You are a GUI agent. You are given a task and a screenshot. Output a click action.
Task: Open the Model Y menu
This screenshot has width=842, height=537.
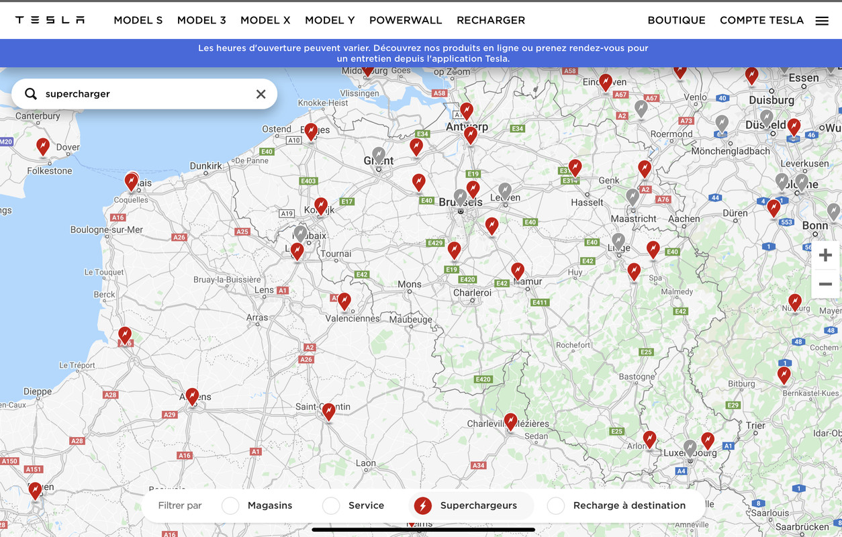pos(330,20)
